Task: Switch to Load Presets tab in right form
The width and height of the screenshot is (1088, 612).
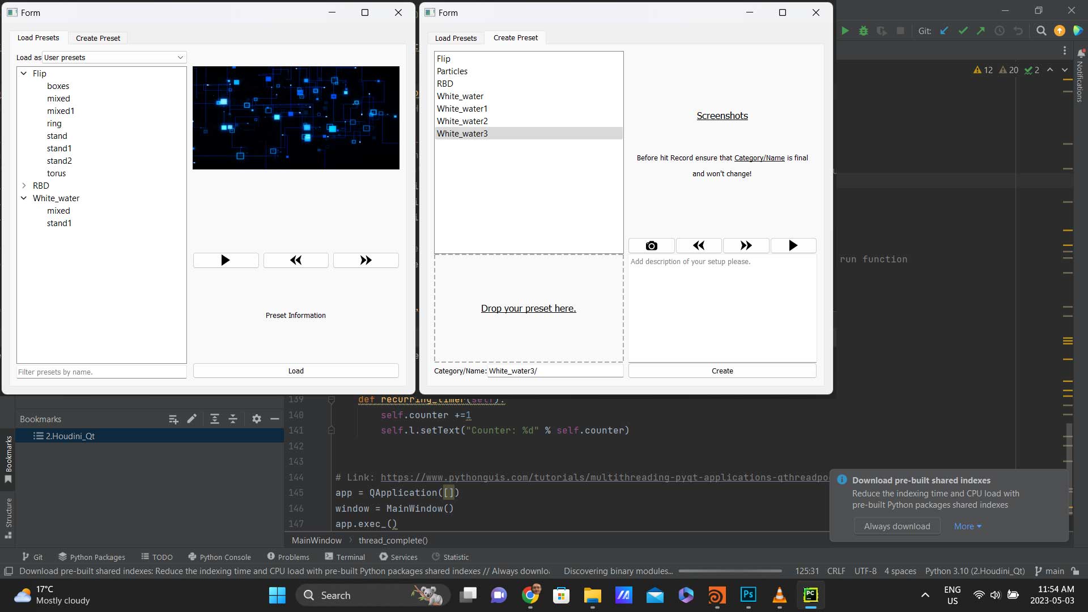Action: (x=456, y=38)
